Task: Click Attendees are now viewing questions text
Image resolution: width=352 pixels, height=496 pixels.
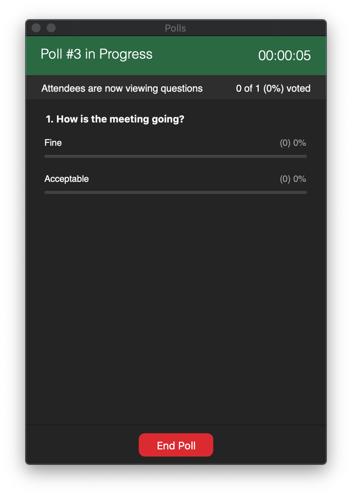Action: click(122, 88)
